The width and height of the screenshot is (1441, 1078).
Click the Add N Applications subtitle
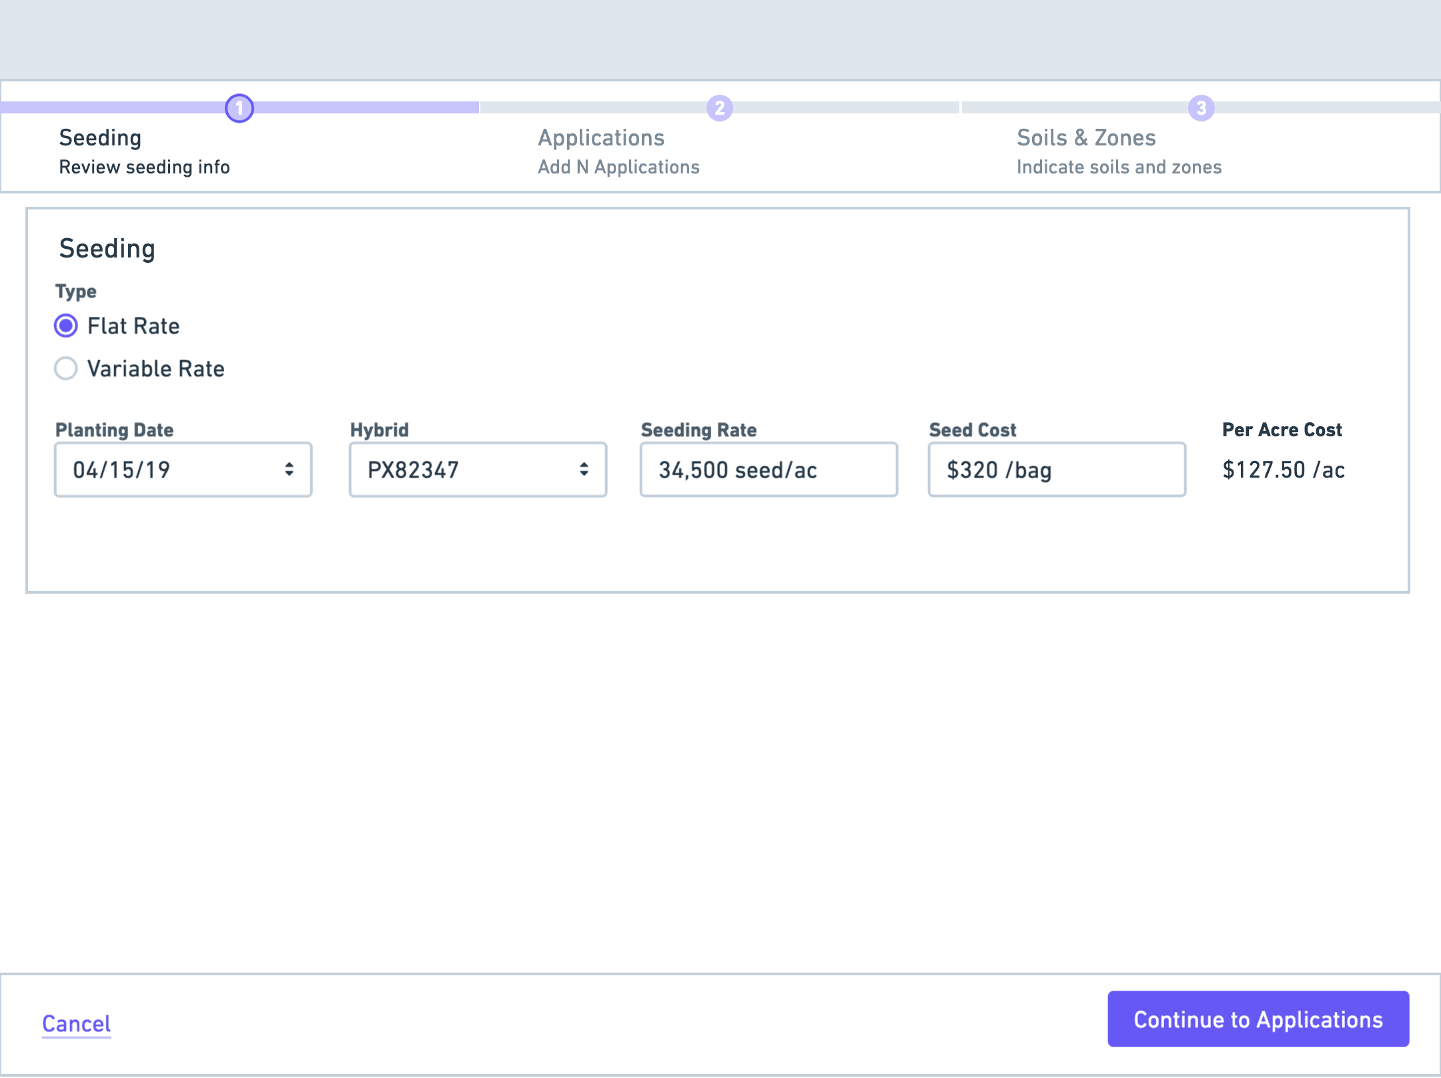(618, 167)
